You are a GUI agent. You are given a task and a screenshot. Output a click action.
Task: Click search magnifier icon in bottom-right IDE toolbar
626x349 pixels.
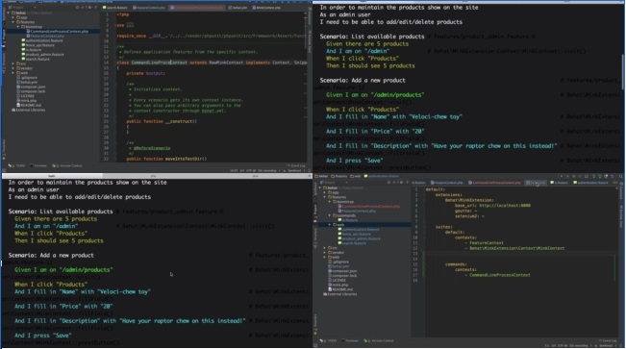point(620,176)
